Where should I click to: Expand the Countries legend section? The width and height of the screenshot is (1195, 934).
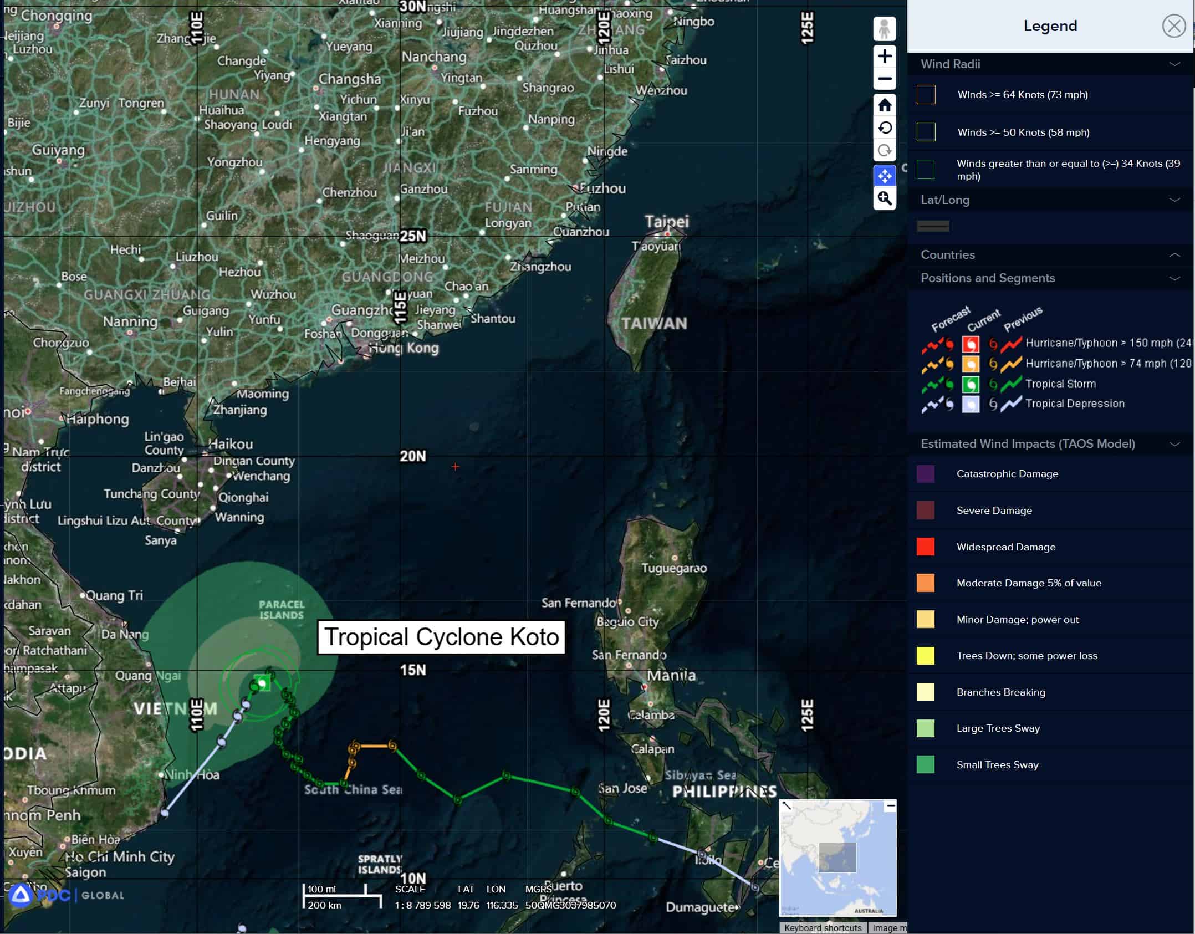tap(1174, 255)
